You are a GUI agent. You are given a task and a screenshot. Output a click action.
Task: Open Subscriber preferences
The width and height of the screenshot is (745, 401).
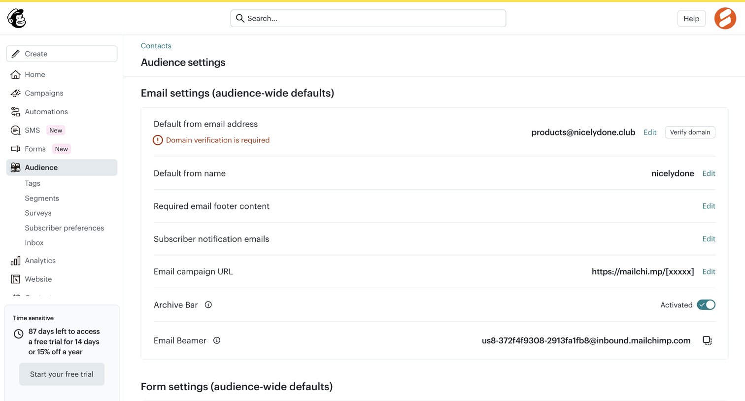pos(65,228)
